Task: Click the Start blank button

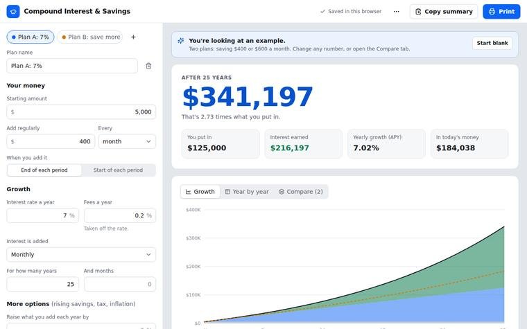Action: tap(492, 43)
